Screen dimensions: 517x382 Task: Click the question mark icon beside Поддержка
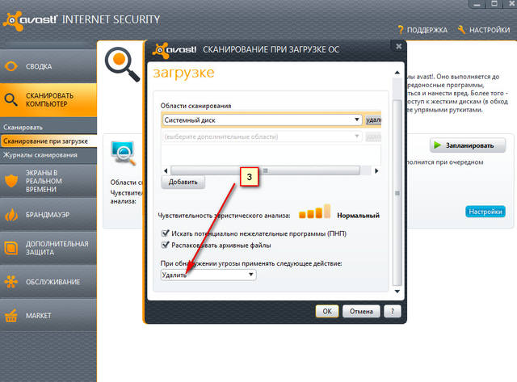401,30
